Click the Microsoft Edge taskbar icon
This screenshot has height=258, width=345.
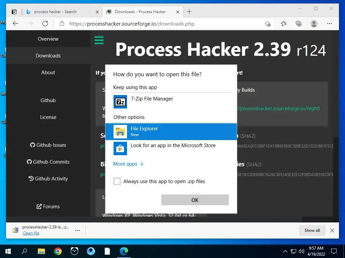point(124,251)
